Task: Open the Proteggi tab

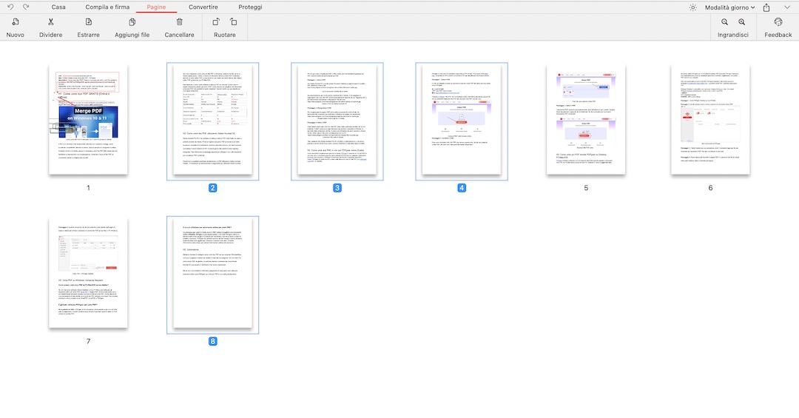Action: click(x=250, y=7)
